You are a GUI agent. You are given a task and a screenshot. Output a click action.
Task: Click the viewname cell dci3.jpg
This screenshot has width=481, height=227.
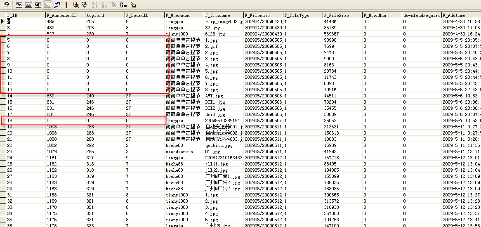(224, 114)
